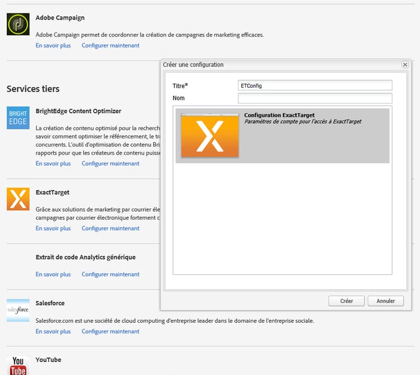Focus the empty Nom input field

[x=315, y=98]
